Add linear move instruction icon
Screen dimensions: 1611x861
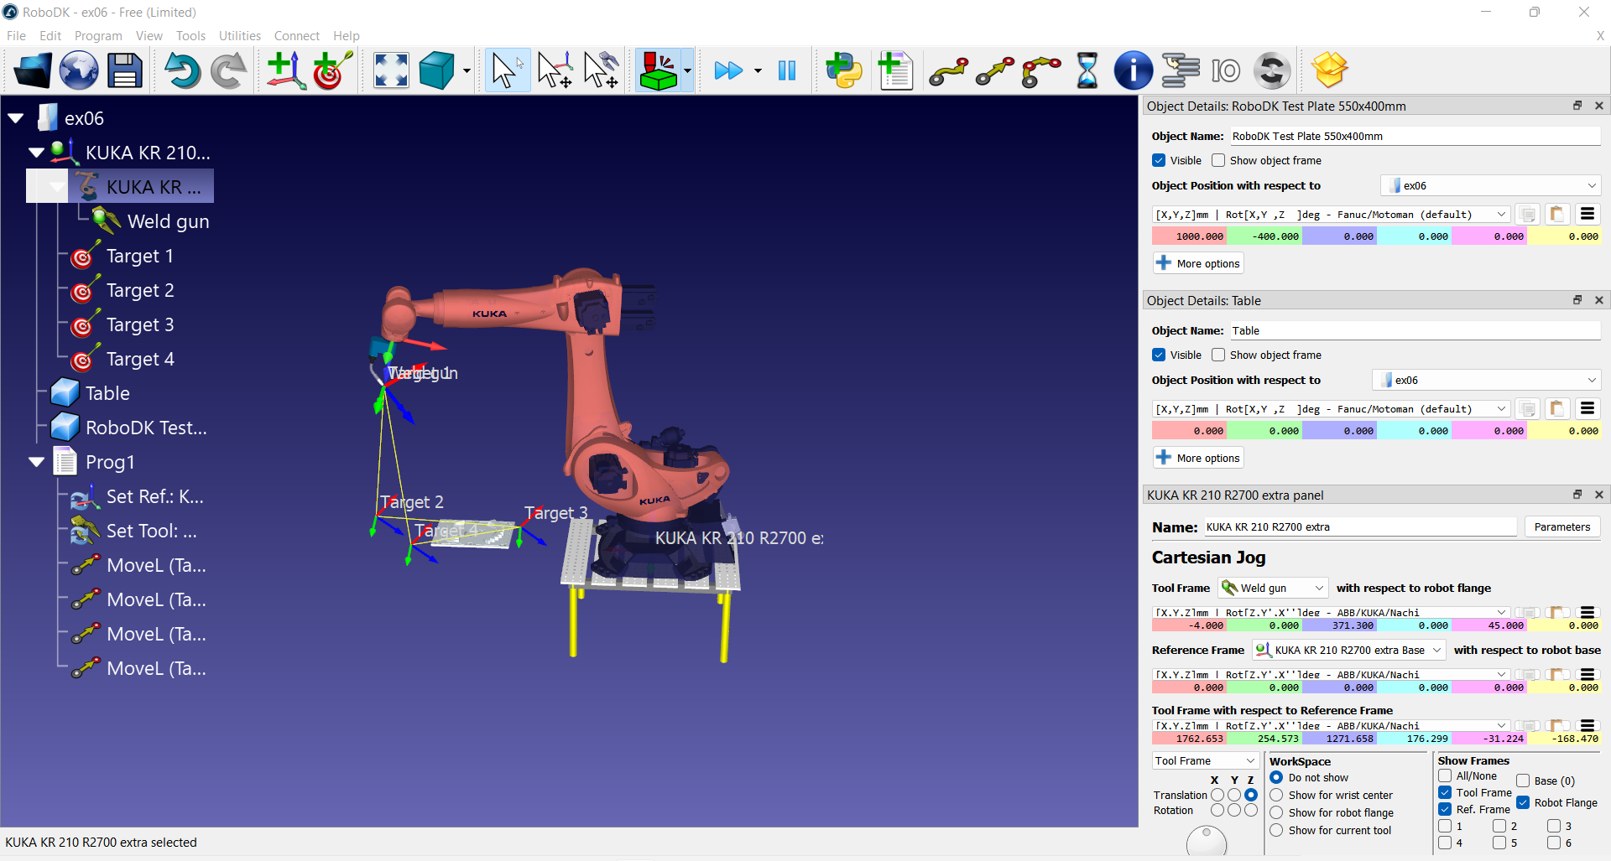995,72
